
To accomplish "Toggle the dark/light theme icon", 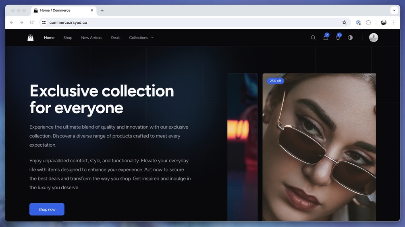I will click(x=350, y=38).
